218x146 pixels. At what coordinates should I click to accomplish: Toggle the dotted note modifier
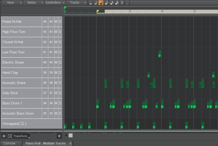pyautogui.click(x=127, y=3)
